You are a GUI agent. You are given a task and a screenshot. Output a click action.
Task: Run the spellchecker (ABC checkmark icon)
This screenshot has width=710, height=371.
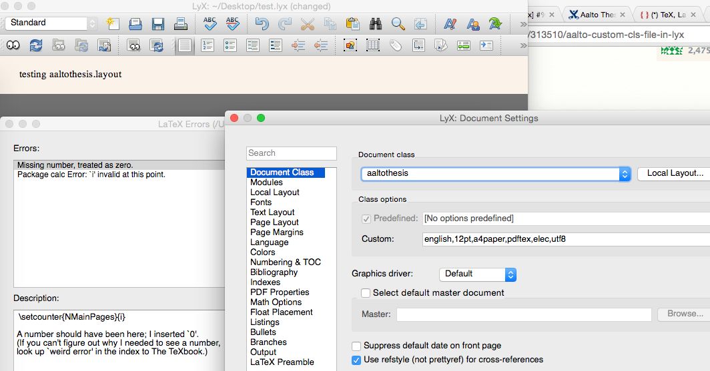click(210, 23)
